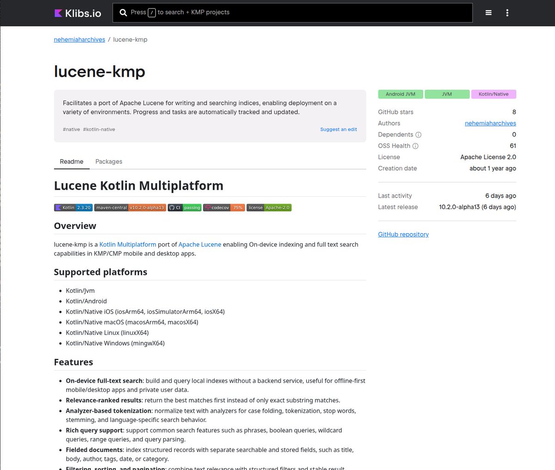The width and height of the screenshot is (555, 470).
Task: Open the GitHub repository link
Action: (x=403, y=235)
